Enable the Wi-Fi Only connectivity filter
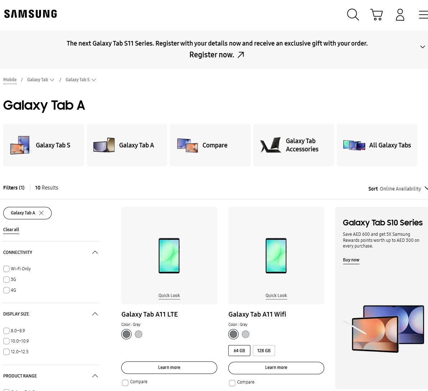 point(6,269)
